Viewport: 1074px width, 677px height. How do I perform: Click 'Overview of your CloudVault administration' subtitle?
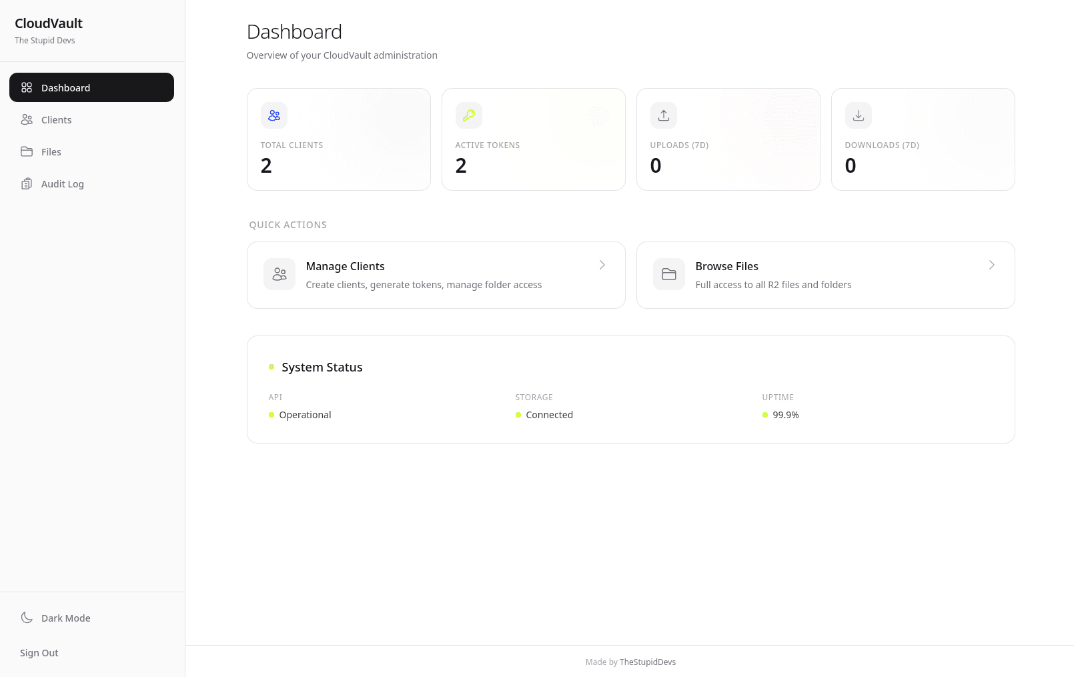pos(342,55)
